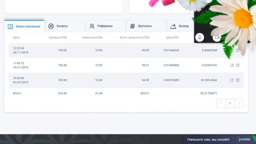Click the amount value 109.45
The width and height of the screenshot is (256, 144).
[62, 65]
